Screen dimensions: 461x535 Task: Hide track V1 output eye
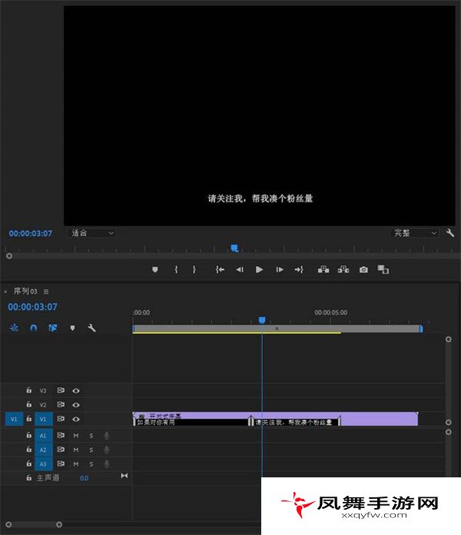tap(76, 419)
